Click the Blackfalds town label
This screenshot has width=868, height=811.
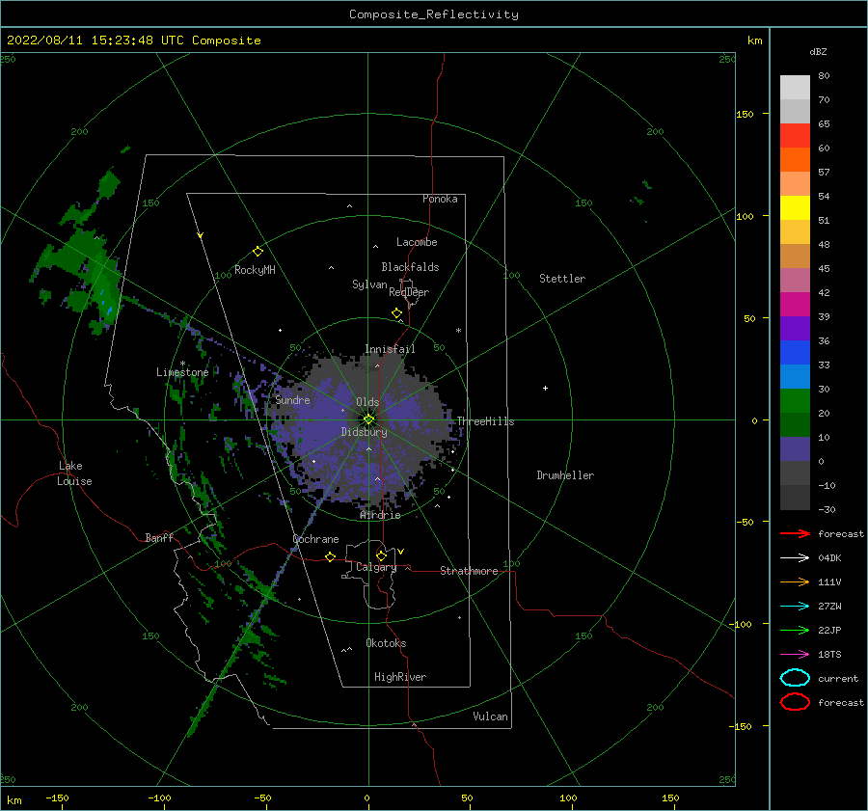[410, 267]
